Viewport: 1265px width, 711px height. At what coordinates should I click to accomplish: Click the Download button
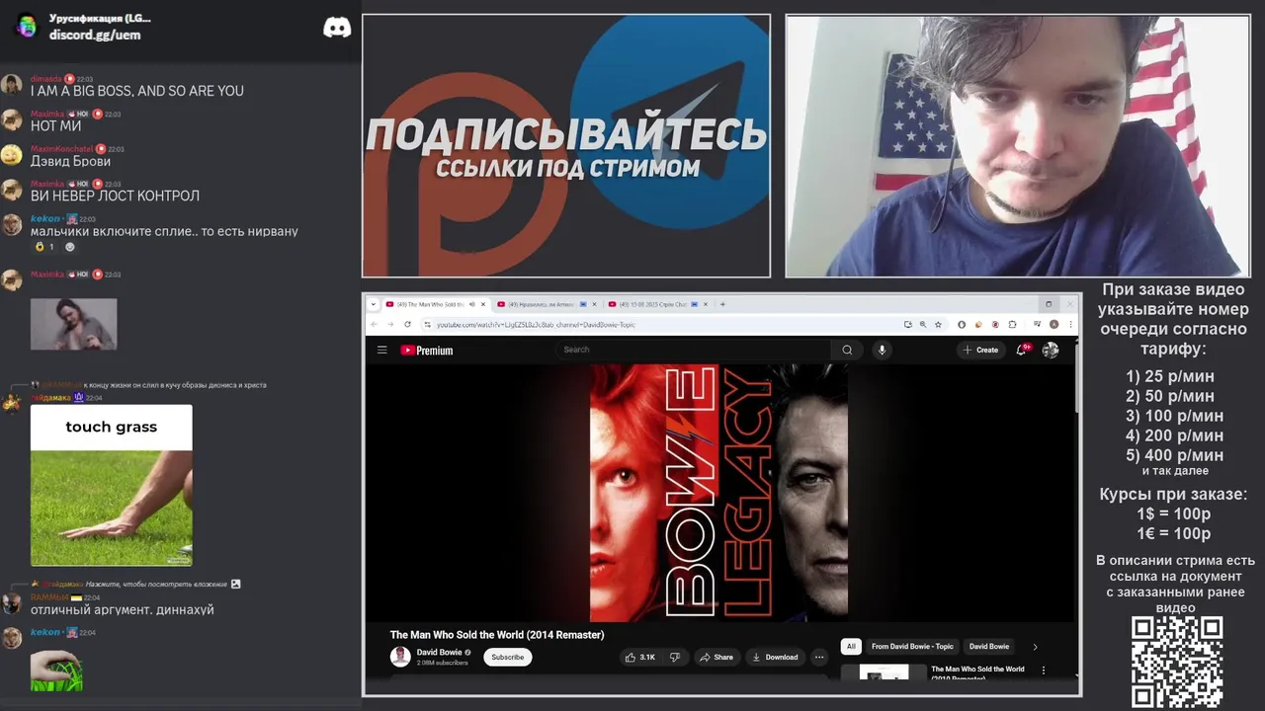(775, 657)
